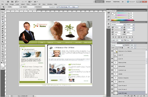Click the Clear button
This screenshot has width=148, height=97.
point(74,7)
